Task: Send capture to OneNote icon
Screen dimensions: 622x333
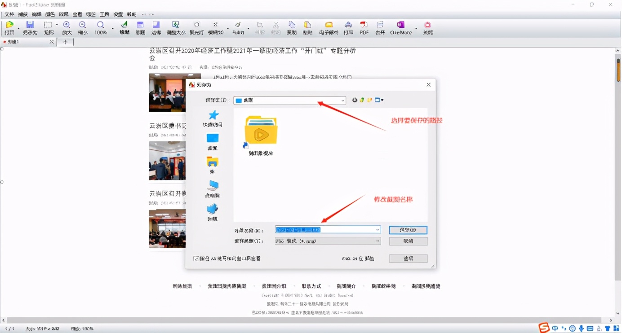Action: (400, 27)
